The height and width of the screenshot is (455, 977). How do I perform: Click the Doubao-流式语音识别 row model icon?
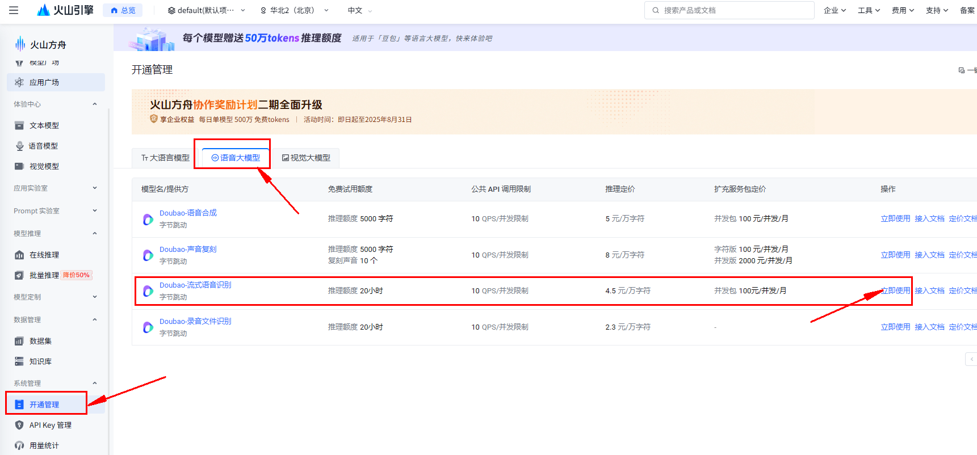pyautogui.click(x=148, y=291)
